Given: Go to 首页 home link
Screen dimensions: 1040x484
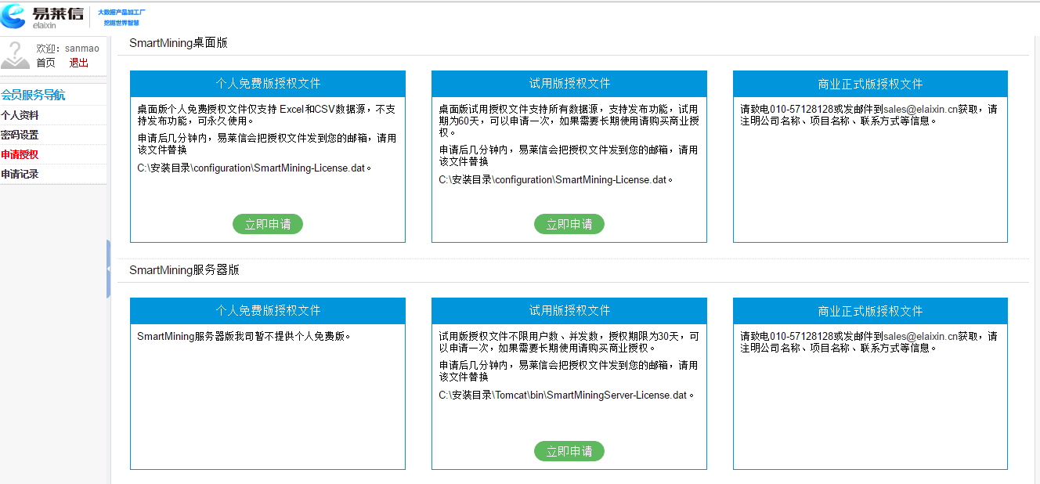Looking at the screenshot, I should (46, 63).
